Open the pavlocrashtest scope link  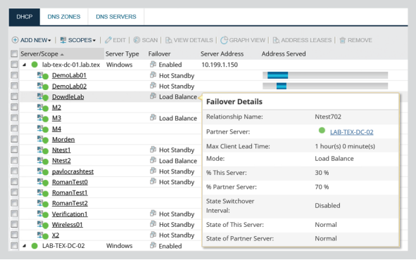pos(73,171)
